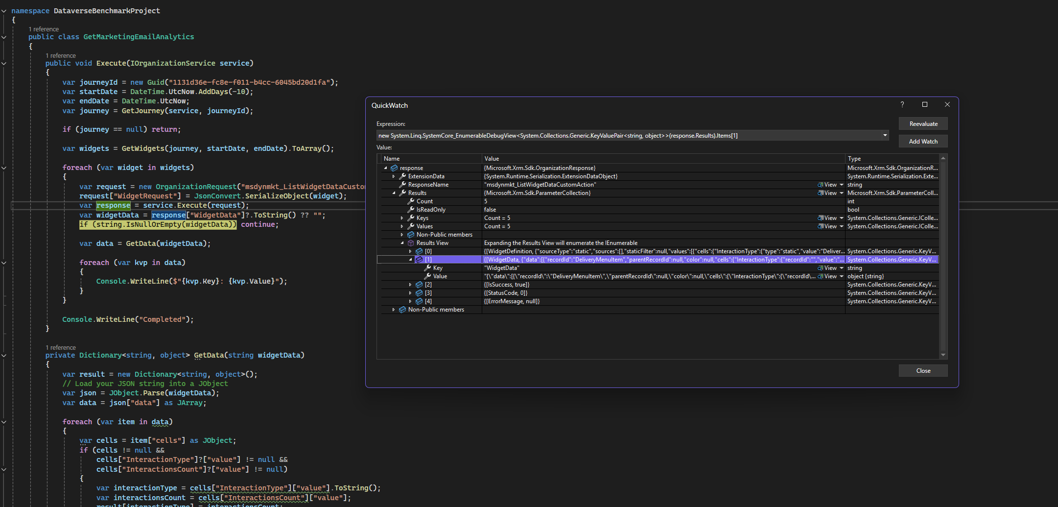The height and width of the screenshot is (507, 1058).
Task: Click the IsReadOnly wrench property icon
Action: pos(411,210)
